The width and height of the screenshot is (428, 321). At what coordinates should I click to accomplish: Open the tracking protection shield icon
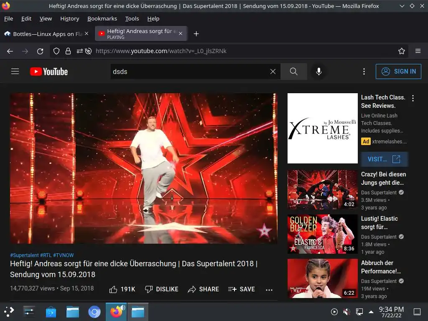click(56, 51)
